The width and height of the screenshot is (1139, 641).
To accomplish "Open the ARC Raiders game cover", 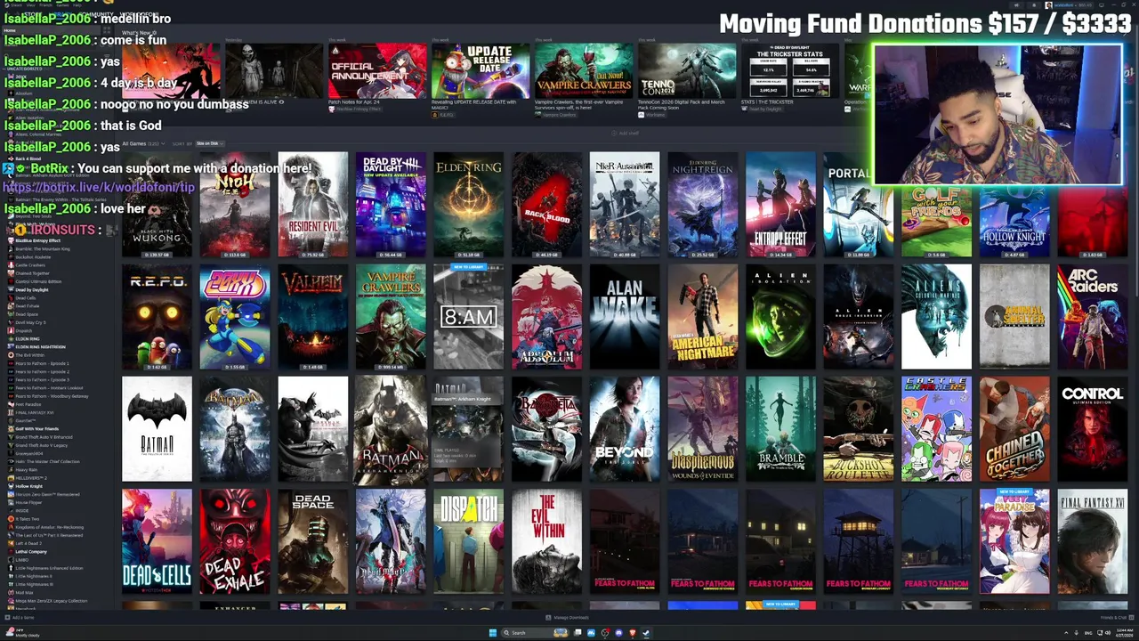I will coord(1093,317).
